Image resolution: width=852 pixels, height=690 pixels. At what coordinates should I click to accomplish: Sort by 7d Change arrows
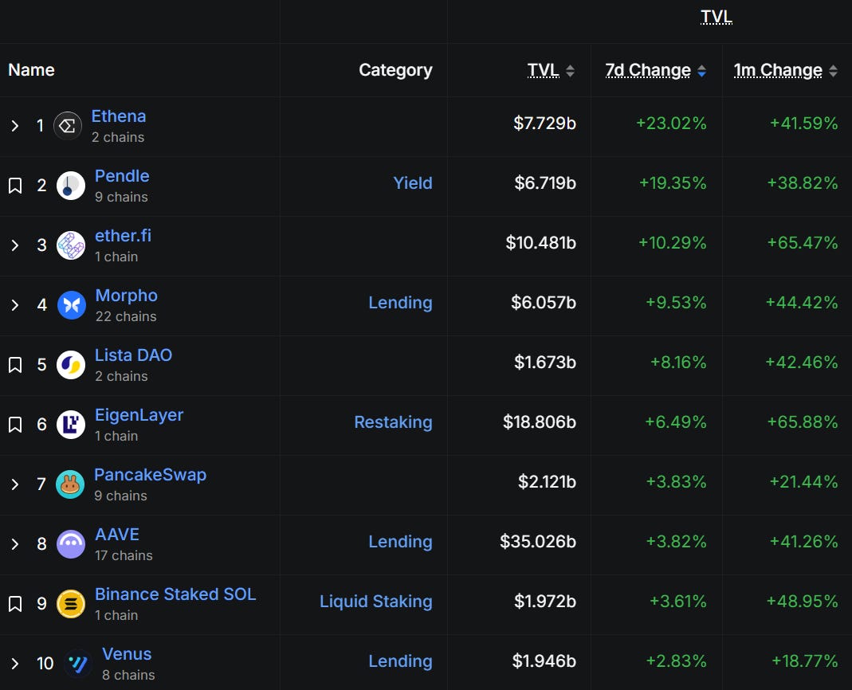[701, 71]
